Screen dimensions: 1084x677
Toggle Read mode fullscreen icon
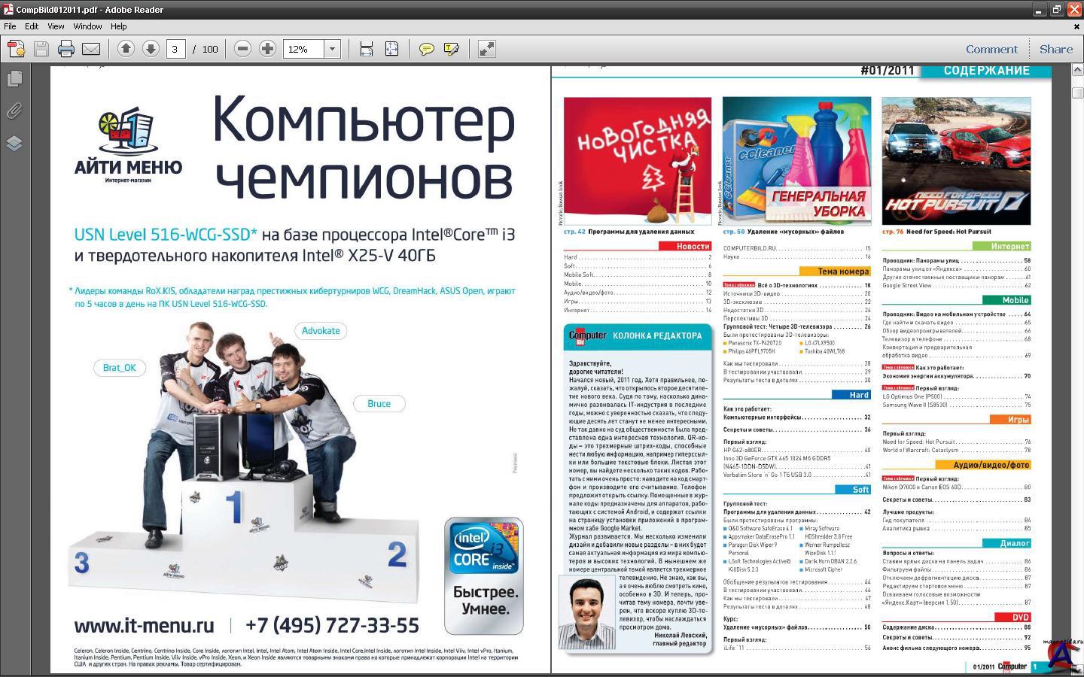487,49
